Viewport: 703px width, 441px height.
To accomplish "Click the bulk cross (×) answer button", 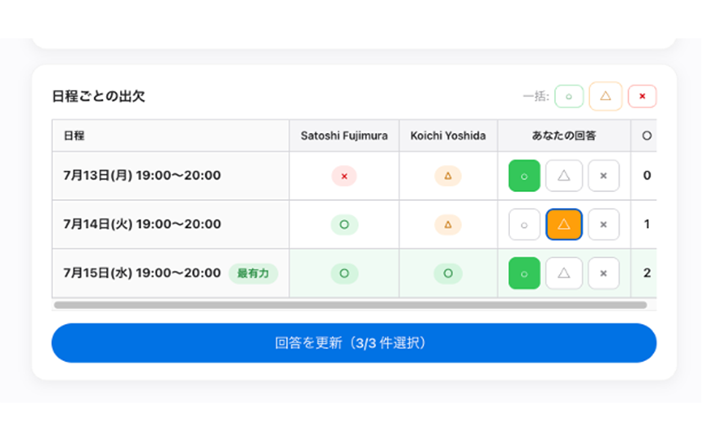I will (x=642, y=96).
